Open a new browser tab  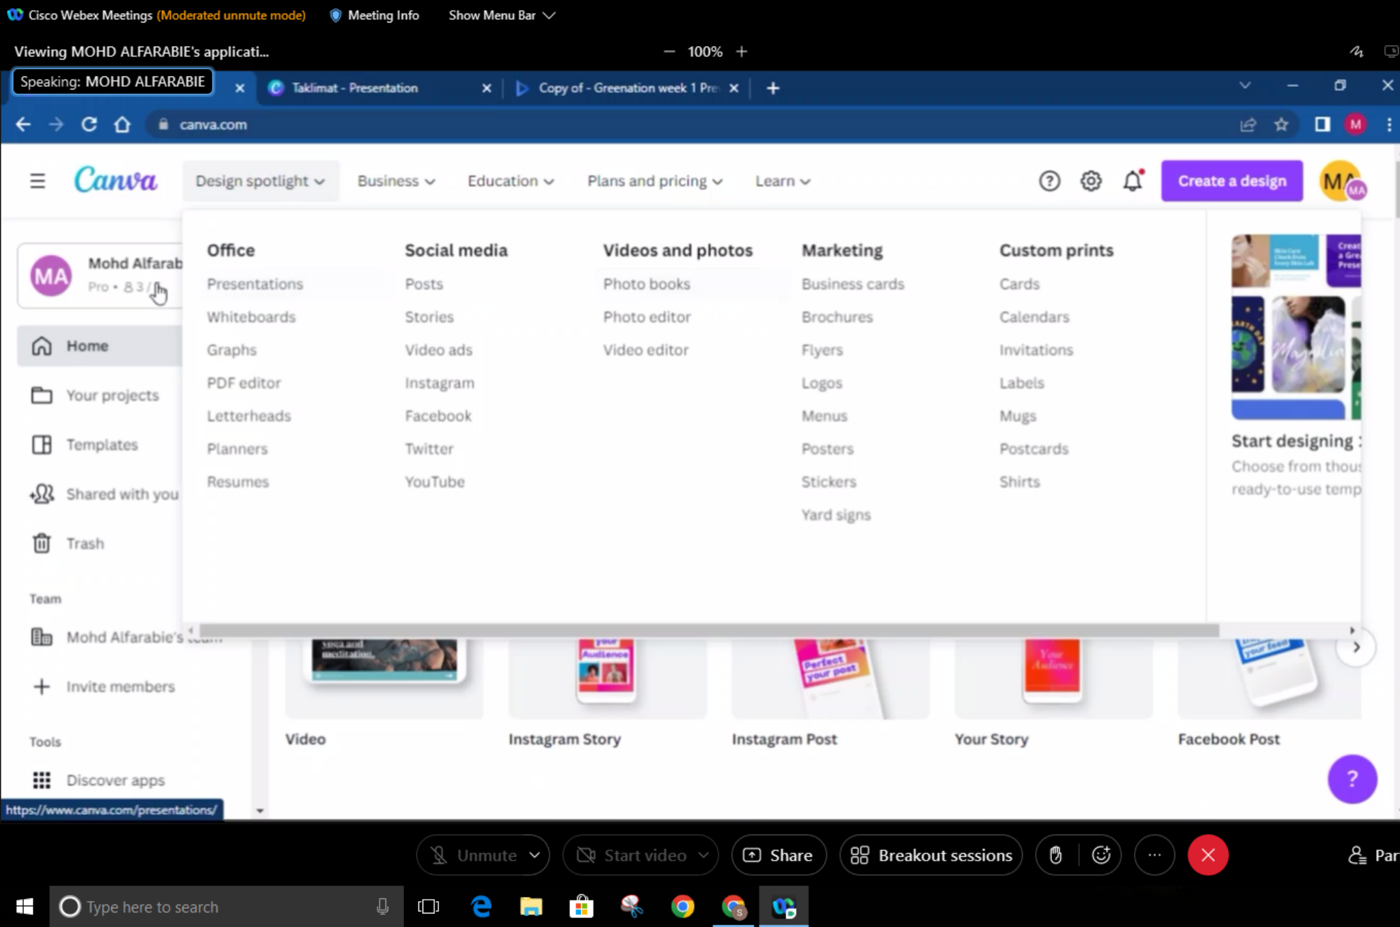[773, 88]
